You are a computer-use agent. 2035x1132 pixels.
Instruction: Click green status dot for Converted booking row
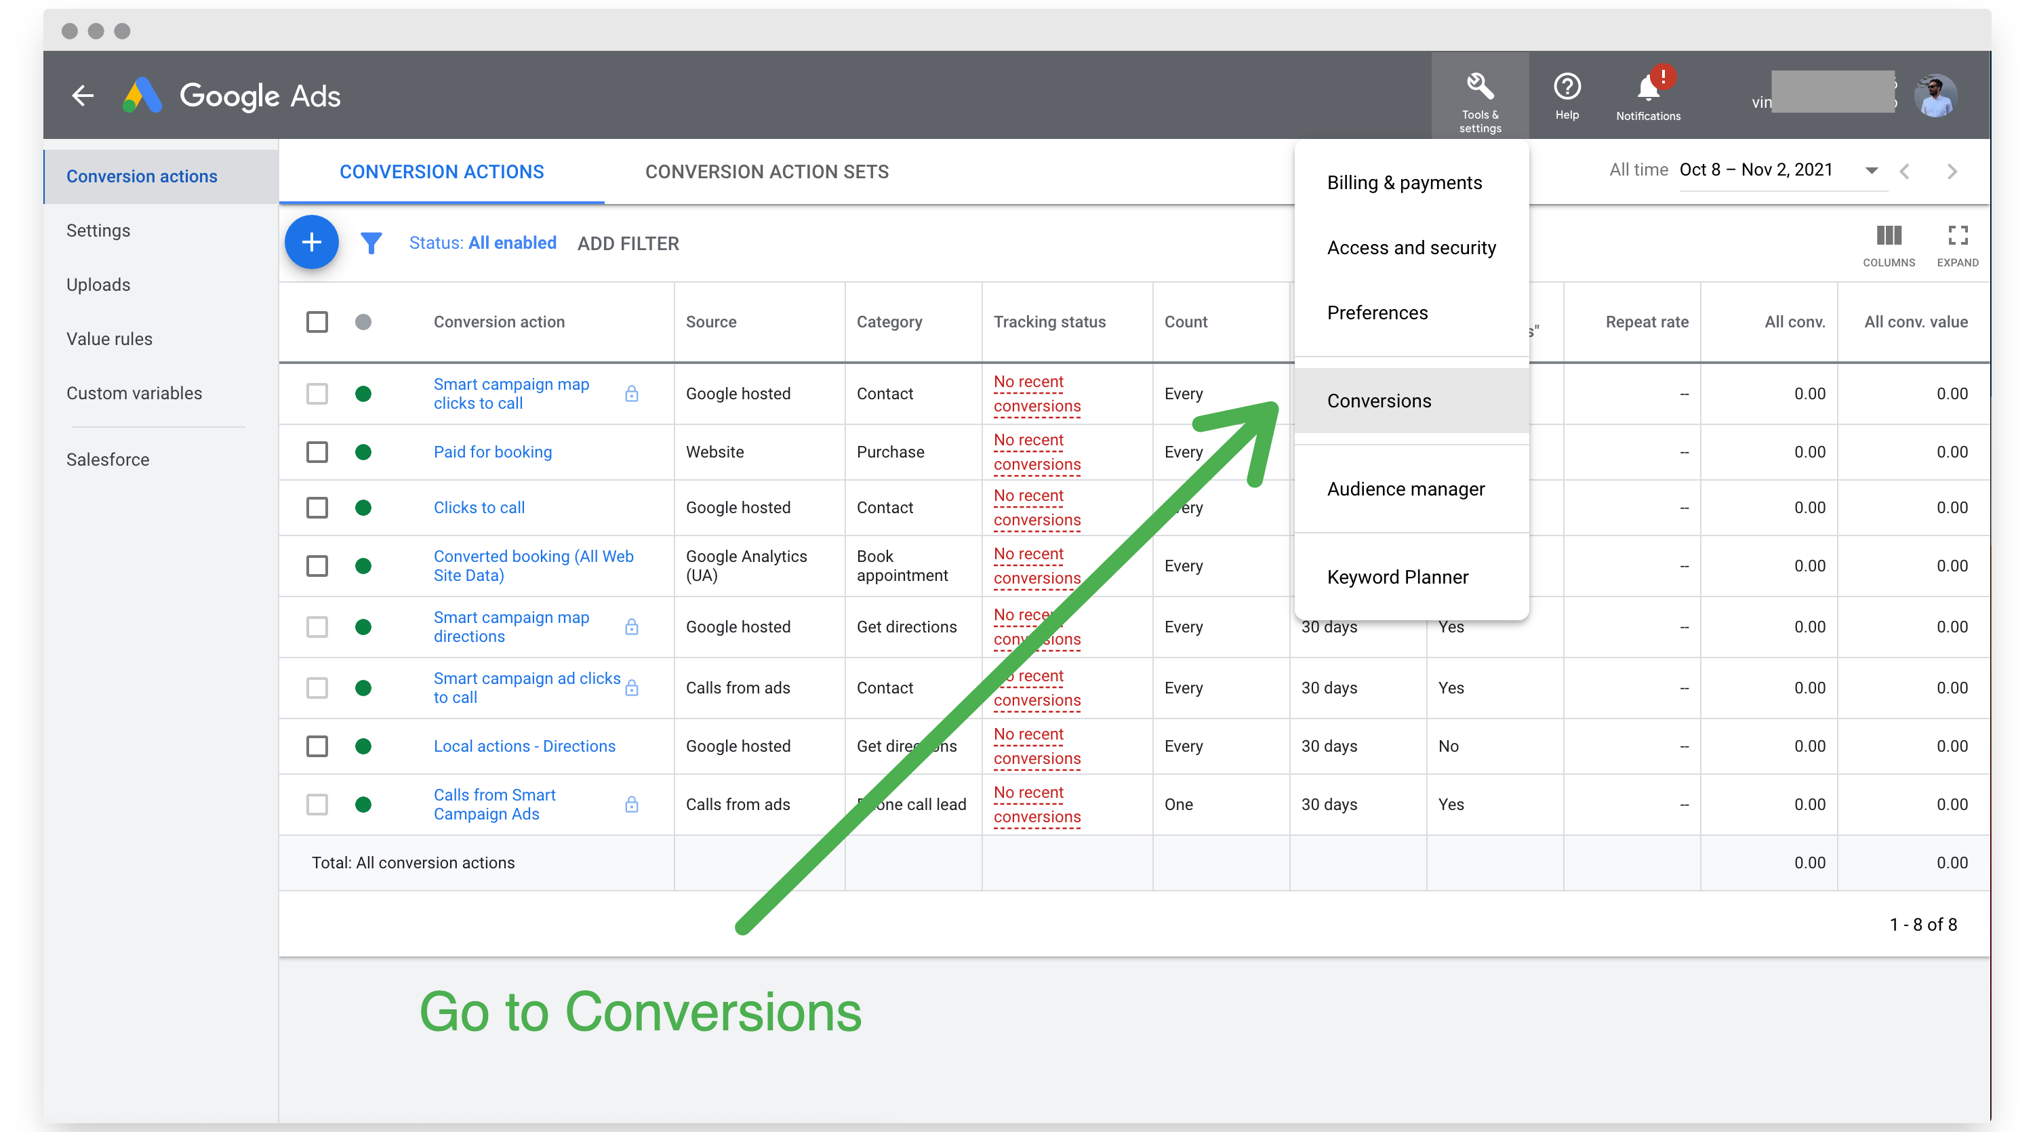pos(363,565)
